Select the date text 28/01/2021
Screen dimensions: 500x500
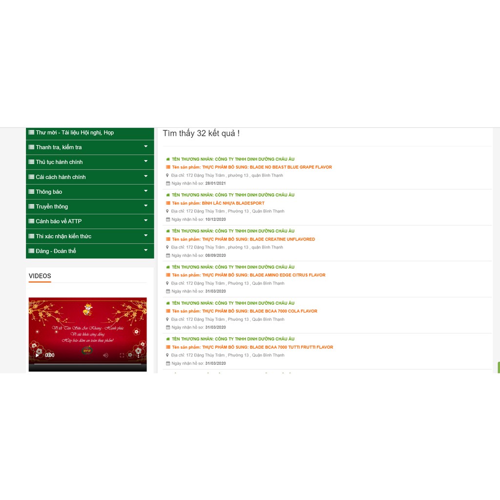point(215,184)
